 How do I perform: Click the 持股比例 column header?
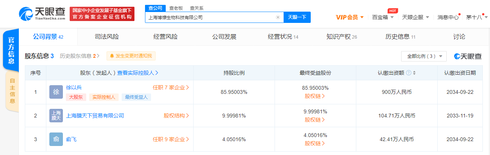pyautogui.click(x=234, y=73)
